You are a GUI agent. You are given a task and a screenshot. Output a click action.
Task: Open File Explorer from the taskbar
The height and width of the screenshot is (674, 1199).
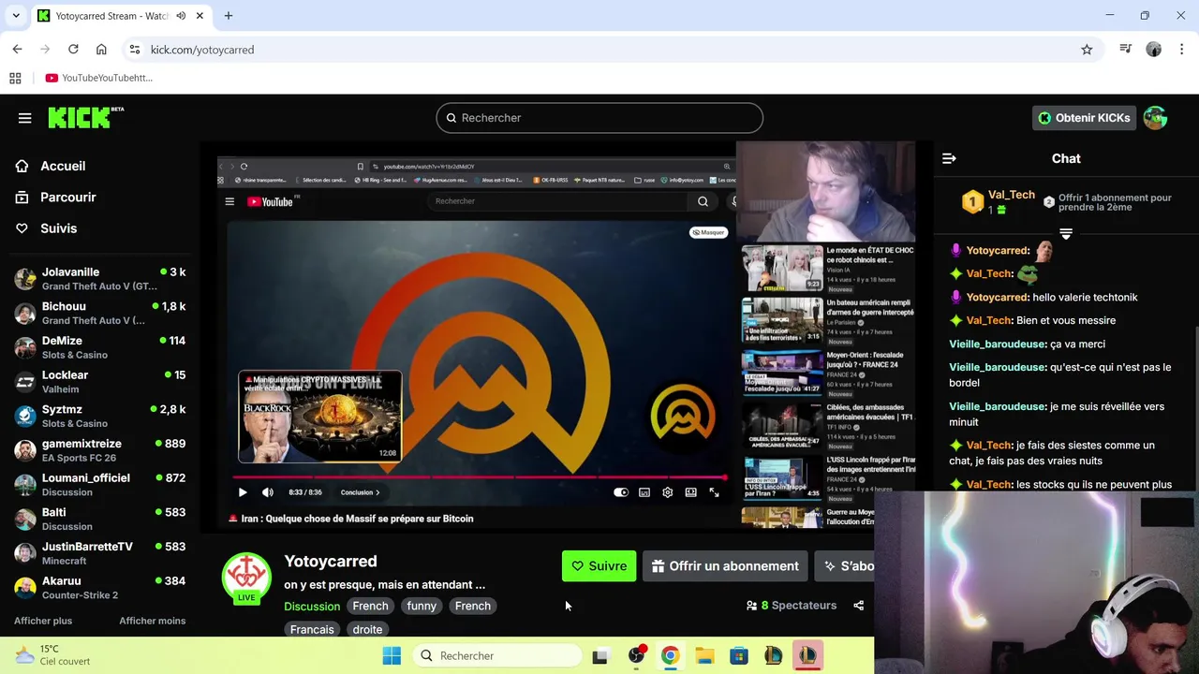tap(704, 655)
